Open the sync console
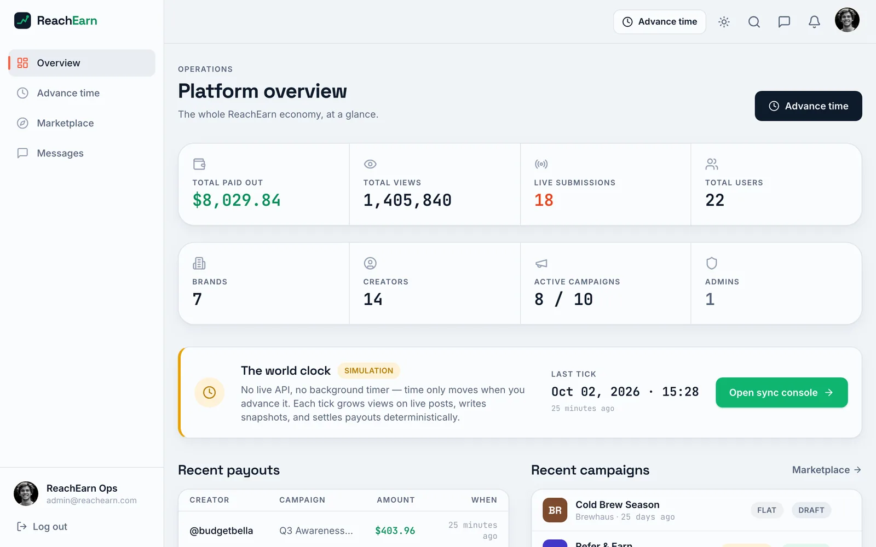 pyautogui.click(x=781, y=392)
